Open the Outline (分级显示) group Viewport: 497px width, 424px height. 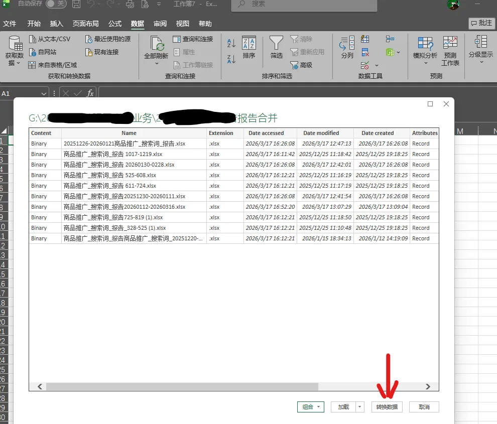click(481, 49)
